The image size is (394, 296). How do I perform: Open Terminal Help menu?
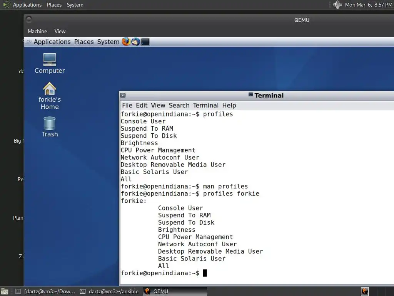(229, 105)
